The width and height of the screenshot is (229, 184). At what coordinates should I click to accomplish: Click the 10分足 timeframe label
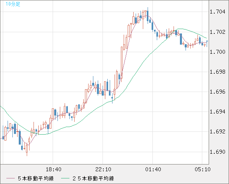click(x=13, y=4)
